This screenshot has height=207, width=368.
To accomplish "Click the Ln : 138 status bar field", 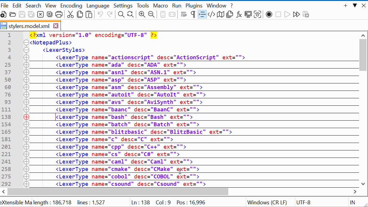I will 141,202.
